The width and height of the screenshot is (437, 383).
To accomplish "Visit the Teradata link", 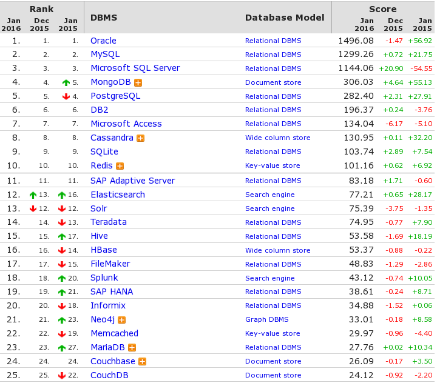I will click(x=109, y=222).
